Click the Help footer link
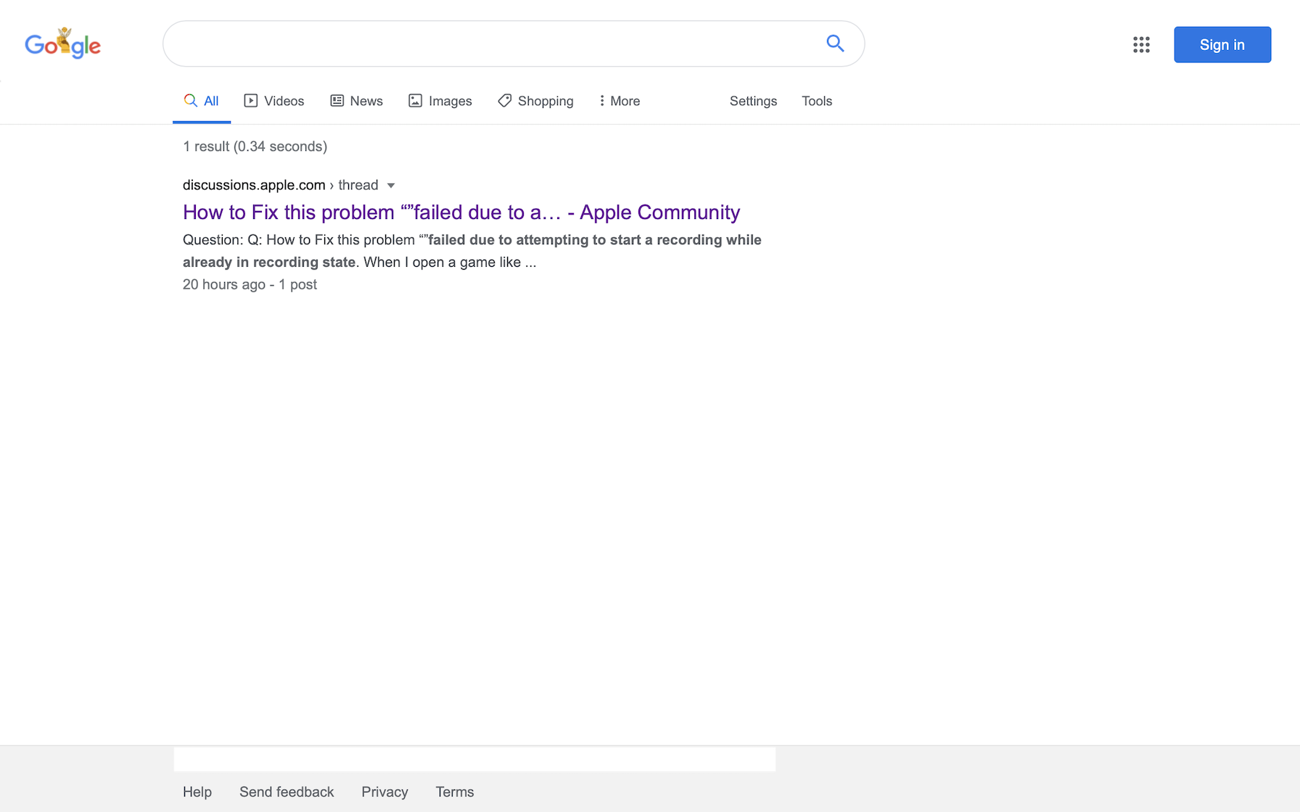Image resolution: width=1300 pixels, height=812 pixels. tap(197, 792)
